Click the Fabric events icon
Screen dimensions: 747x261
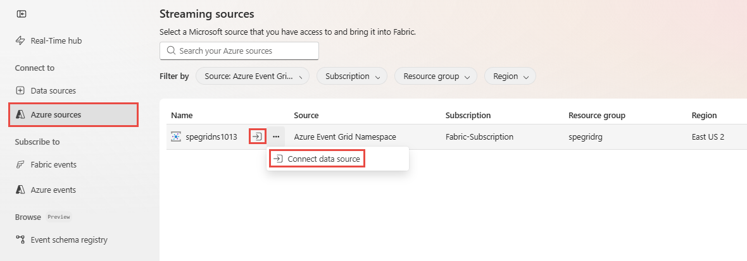(20, 164)
